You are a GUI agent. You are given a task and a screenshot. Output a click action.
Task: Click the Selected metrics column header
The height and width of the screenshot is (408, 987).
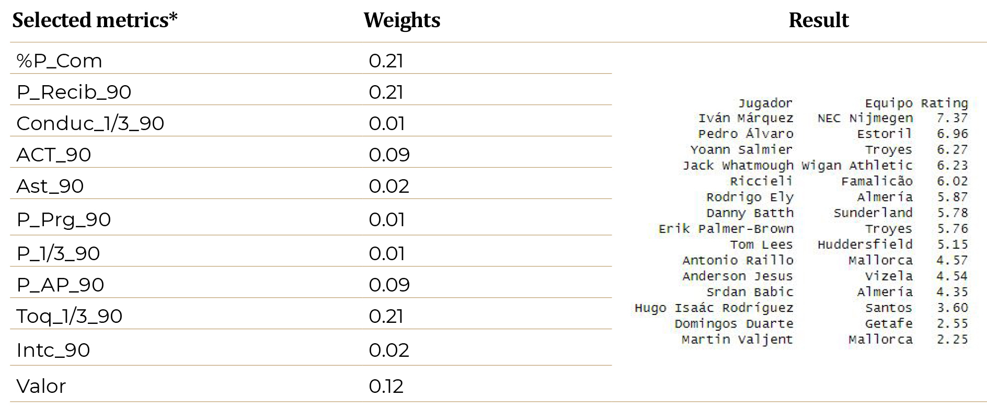(95, 20)
